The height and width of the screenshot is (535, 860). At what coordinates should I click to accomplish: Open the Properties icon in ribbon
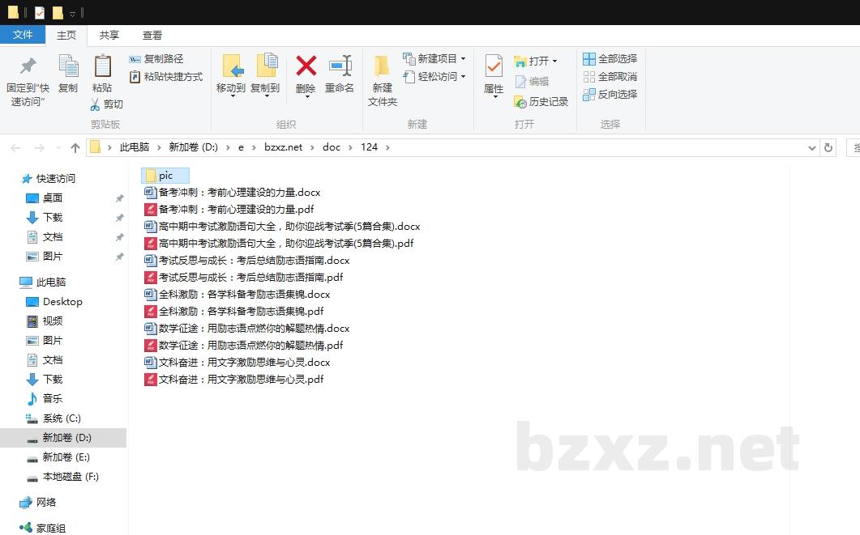[494, 66]
